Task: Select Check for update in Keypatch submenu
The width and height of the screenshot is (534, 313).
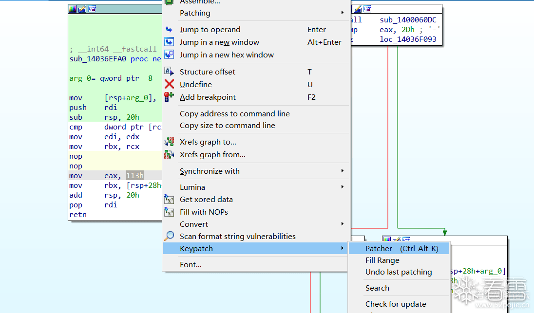Action: click(399, 304)
